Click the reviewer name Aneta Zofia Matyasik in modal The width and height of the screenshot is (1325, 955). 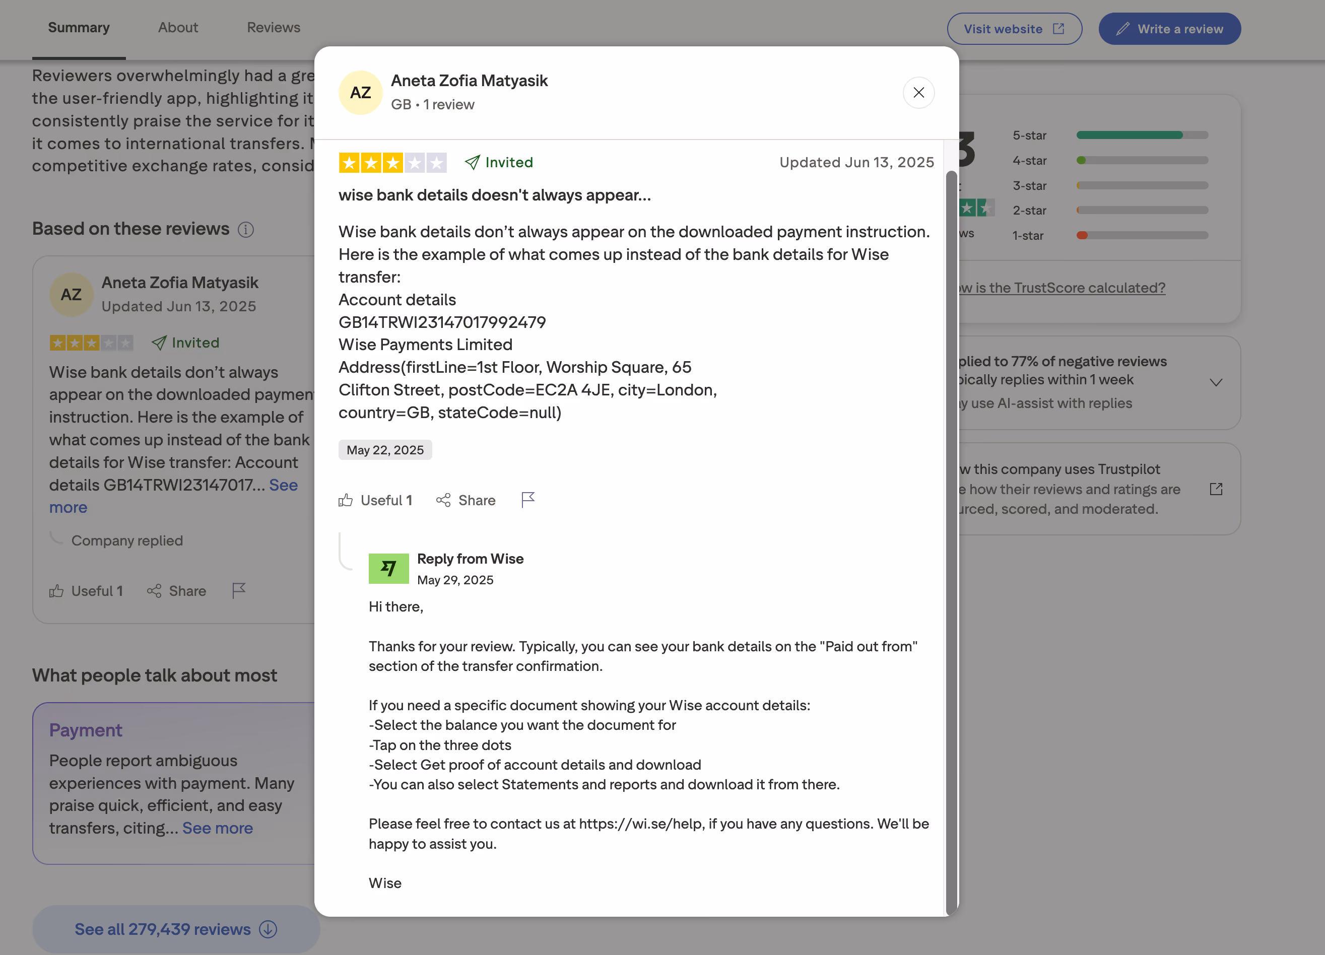(x=469, y=81)
